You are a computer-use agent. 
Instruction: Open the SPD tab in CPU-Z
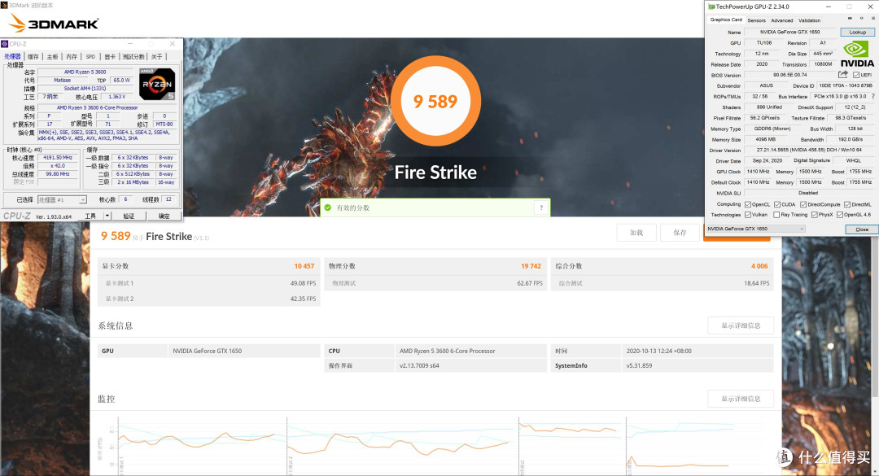(90, 57)
